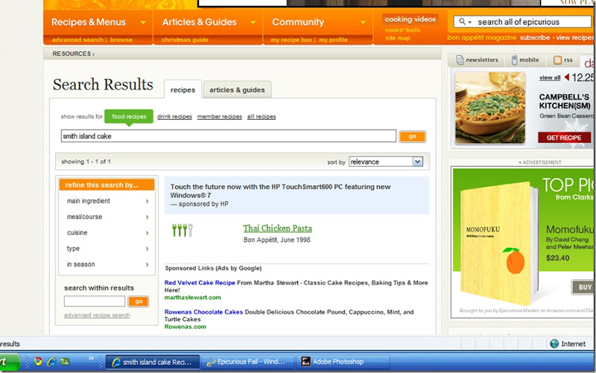Image resolution: width=596 pixels, height=373 pixels.
Task: Open the site map link
Action: tap(398, 38)
